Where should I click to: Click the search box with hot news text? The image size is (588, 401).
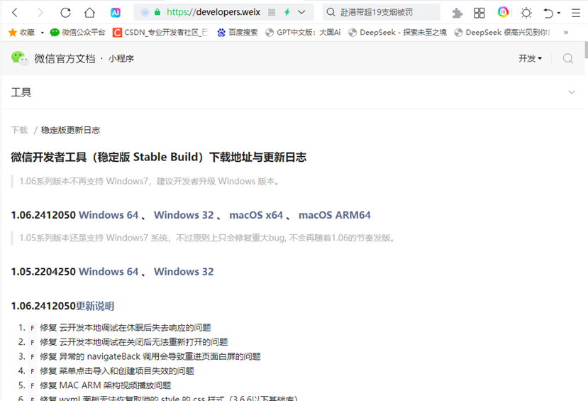point(382,12)
